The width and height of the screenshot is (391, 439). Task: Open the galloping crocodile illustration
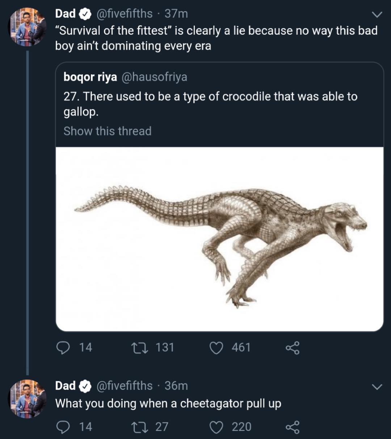pos(219,239)
